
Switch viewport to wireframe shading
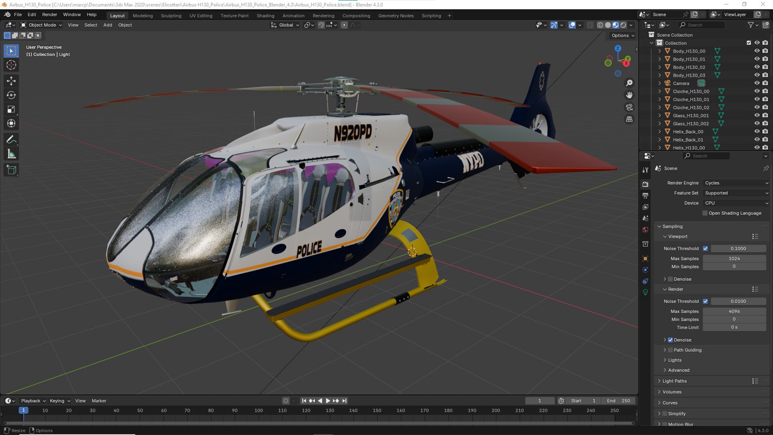coord(600,25)
